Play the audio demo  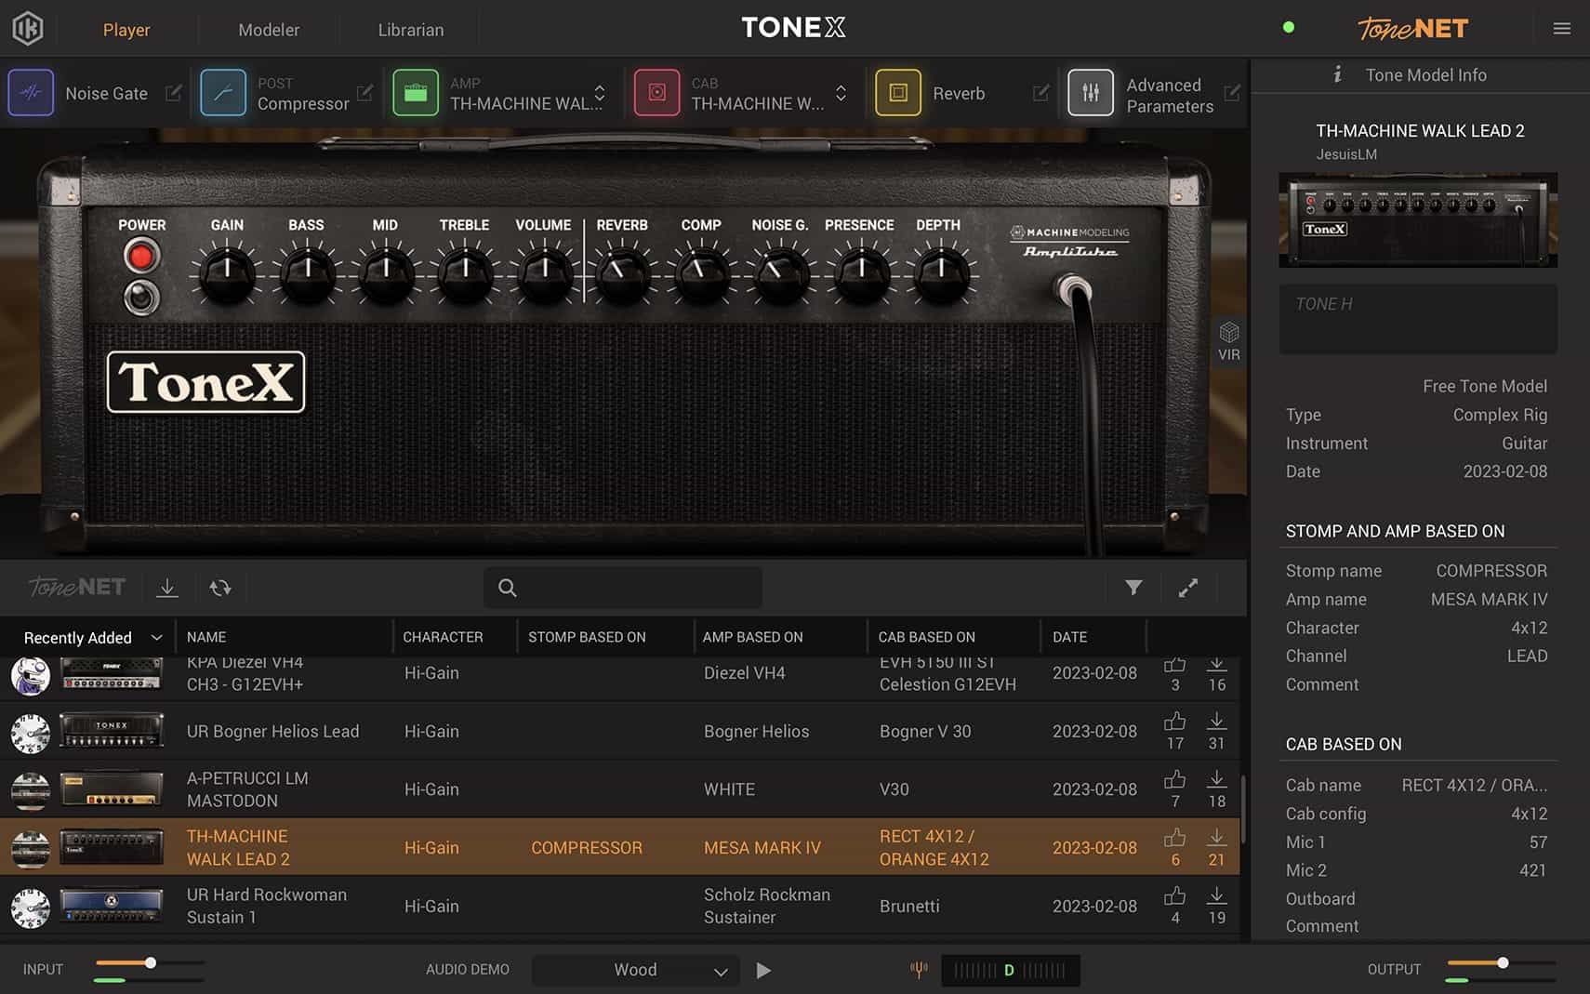[763, 971]
